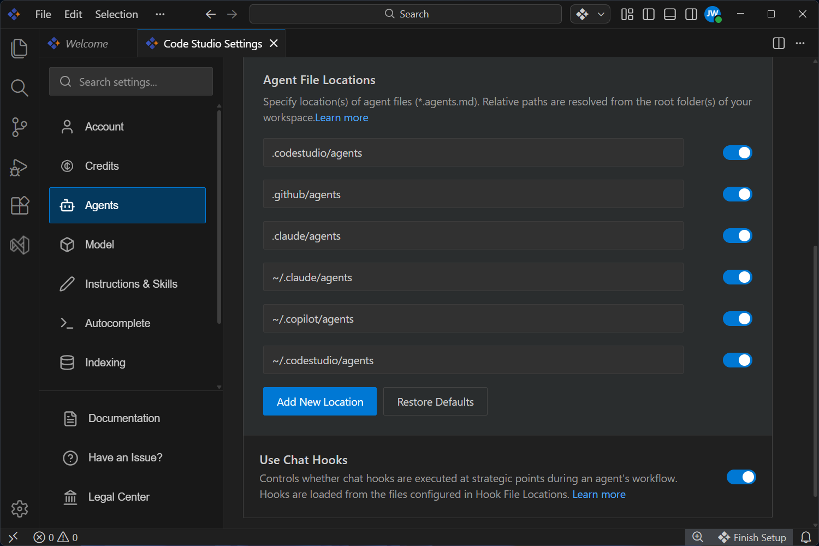The width and height of the screenshot is (819, 546).
Task: Open Learn more link under Agent File Locations
Action: point(342,117)
